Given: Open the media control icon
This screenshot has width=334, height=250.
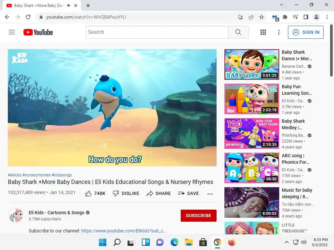Looking at the screenshot, I should click(x=296, y=17).
